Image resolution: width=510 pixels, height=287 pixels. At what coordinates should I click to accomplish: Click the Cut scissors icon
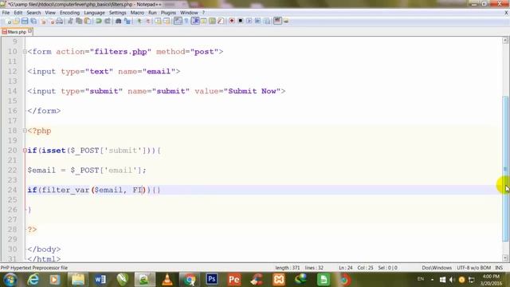click(70, 22)
